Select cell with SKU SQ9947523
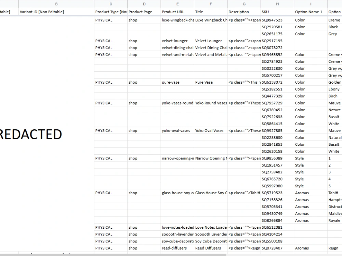The image size is (342, 256). (x=277, y=20)
